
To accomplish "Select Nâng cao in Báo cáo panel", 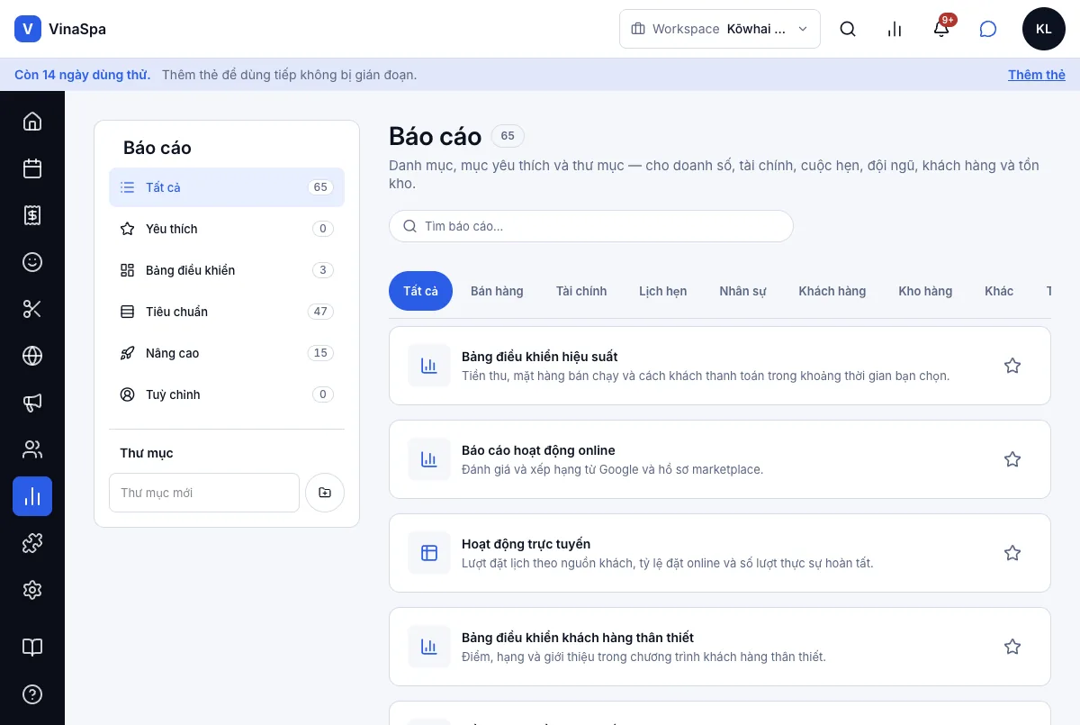I will click(x=227, y=353).
